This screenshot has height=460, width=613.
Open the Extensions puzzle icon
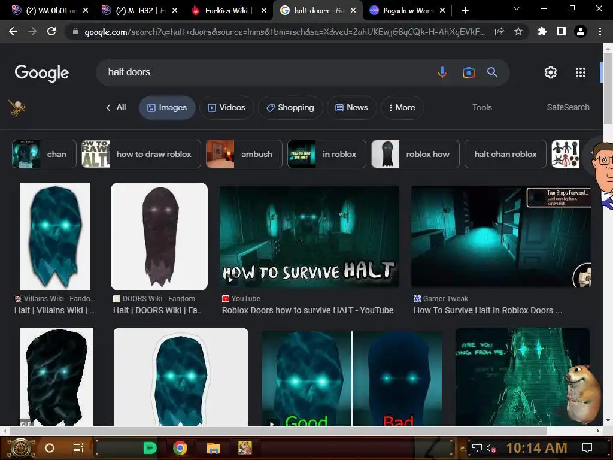542,31
